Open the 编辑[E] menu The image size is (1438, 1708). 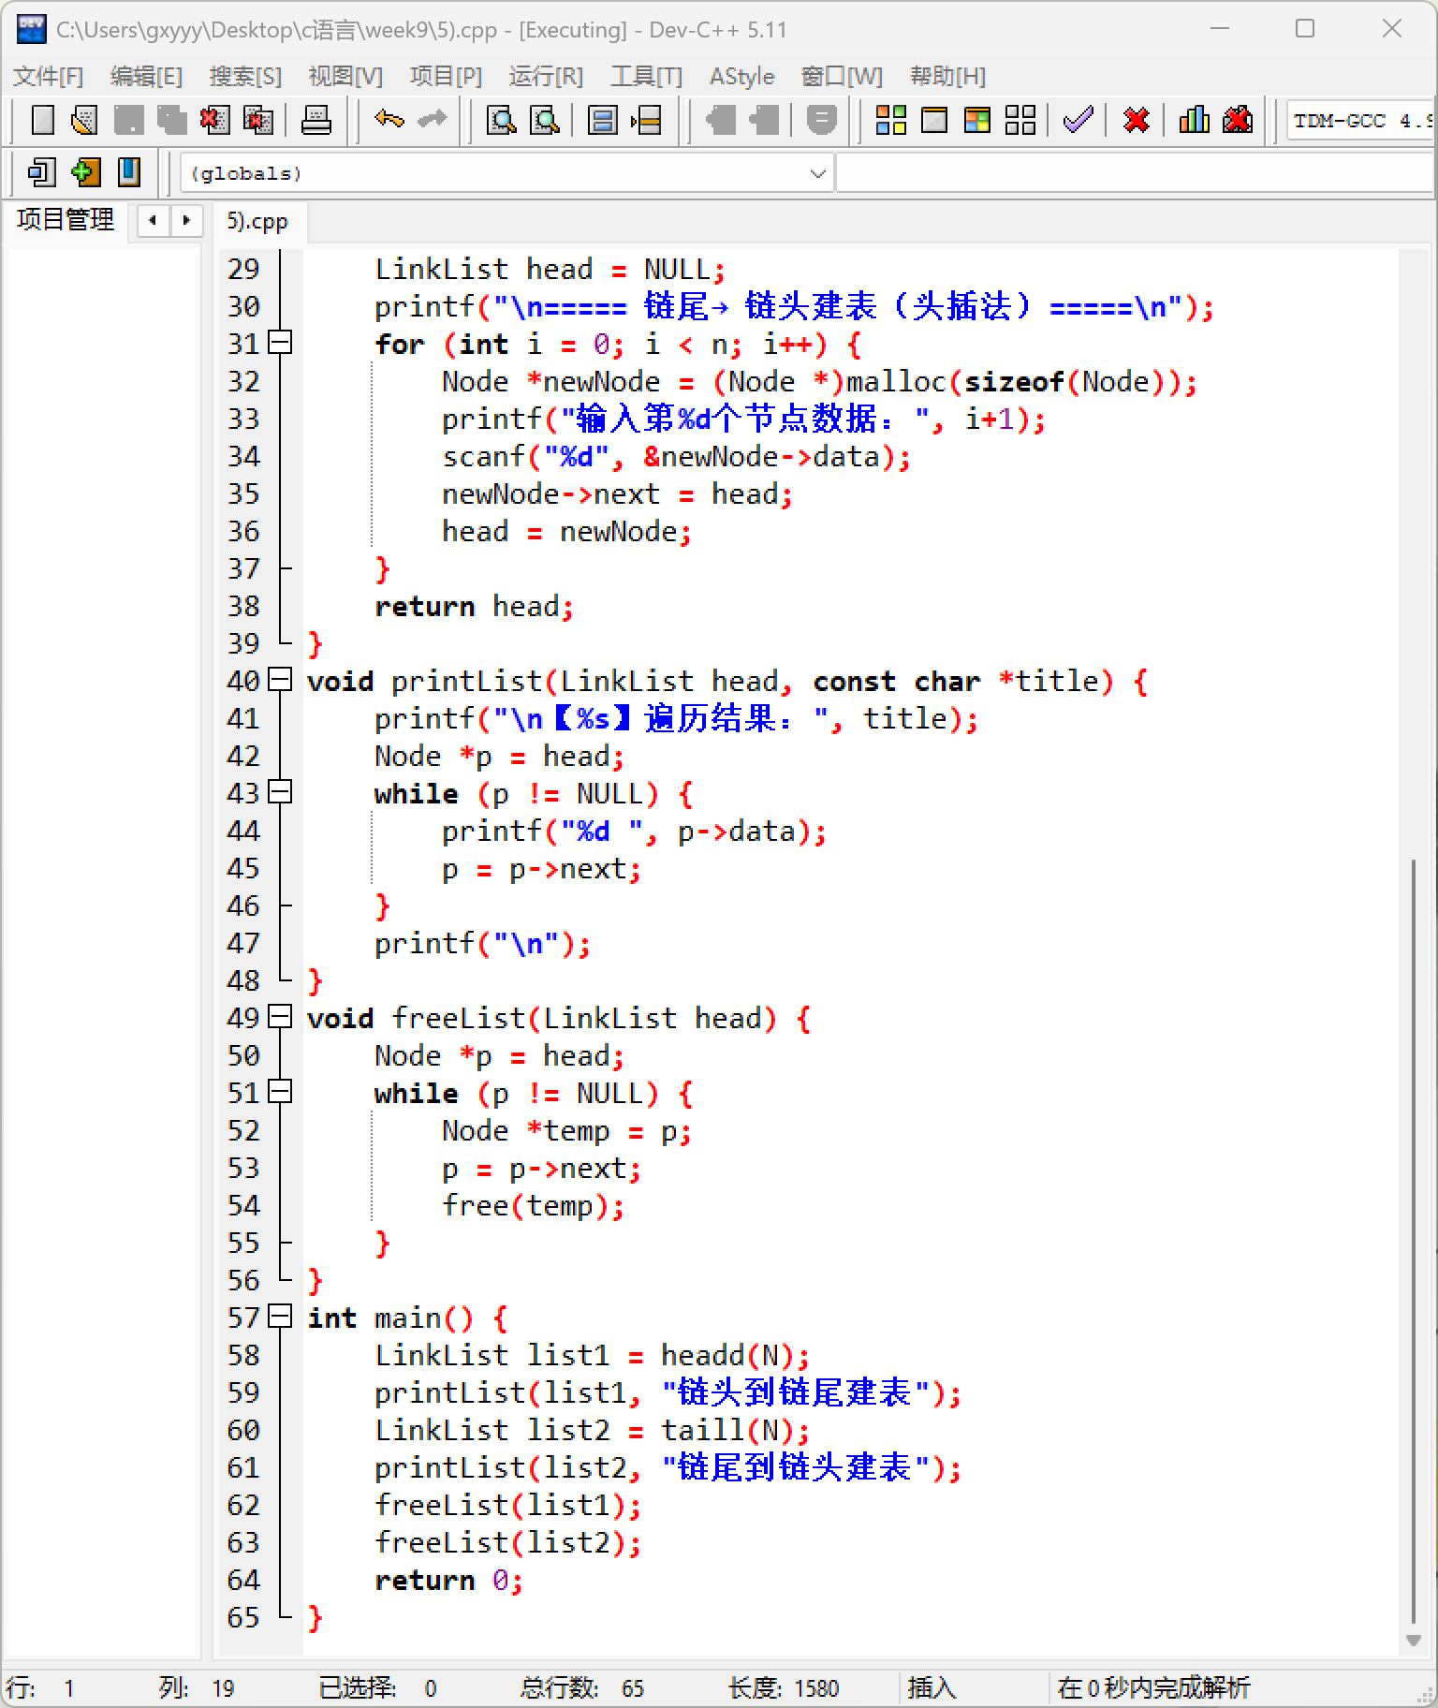point(146,76)
